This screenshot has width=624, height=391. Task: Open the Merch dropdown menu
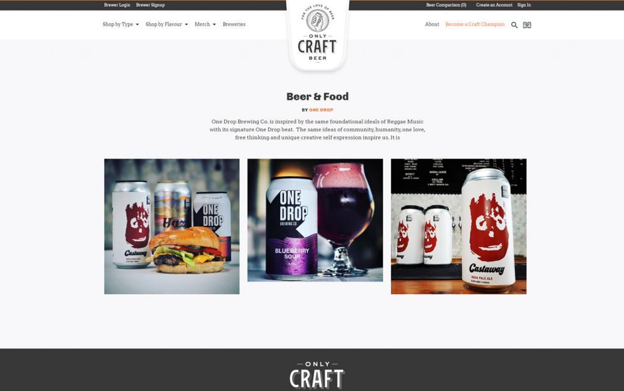tap(205, 24)
